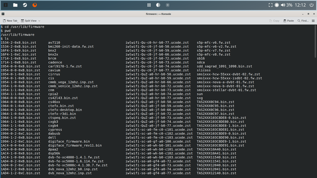Click TAS2XXX103C8DE80.bin.zst file
The height and width of the screenshot is (178, 317).
[220, 122]
